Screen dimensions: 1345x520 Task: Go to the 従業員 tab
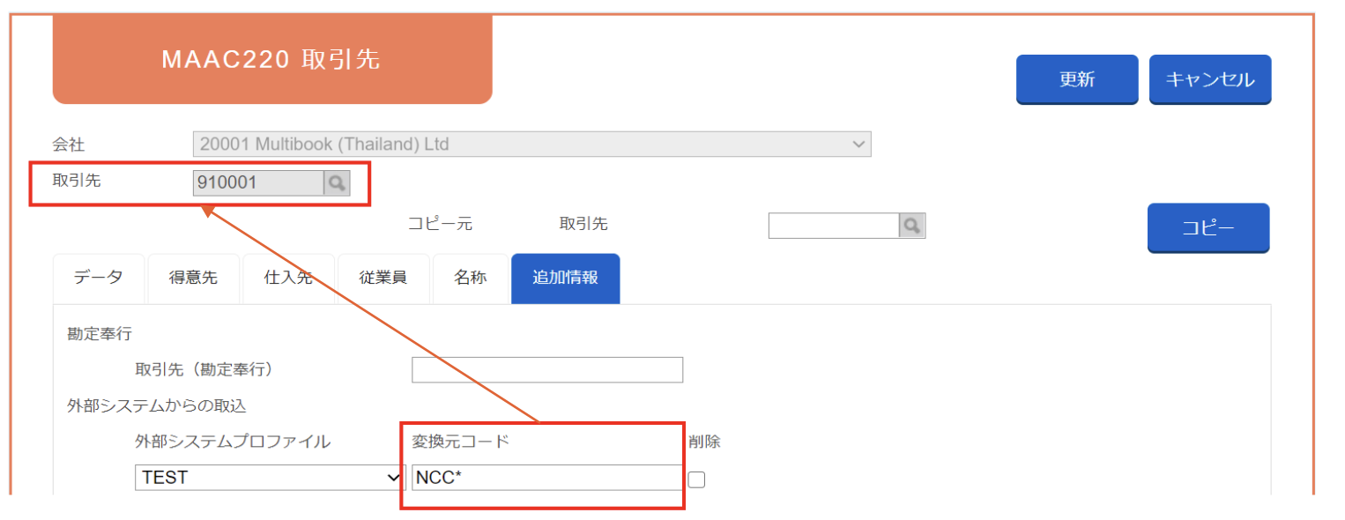tap(383, 278)
